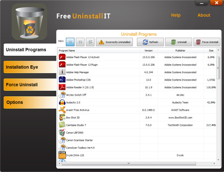The image size is (224, 172).
Task: Select Canon ScanGear Starter entry
Action: point(137,140)
